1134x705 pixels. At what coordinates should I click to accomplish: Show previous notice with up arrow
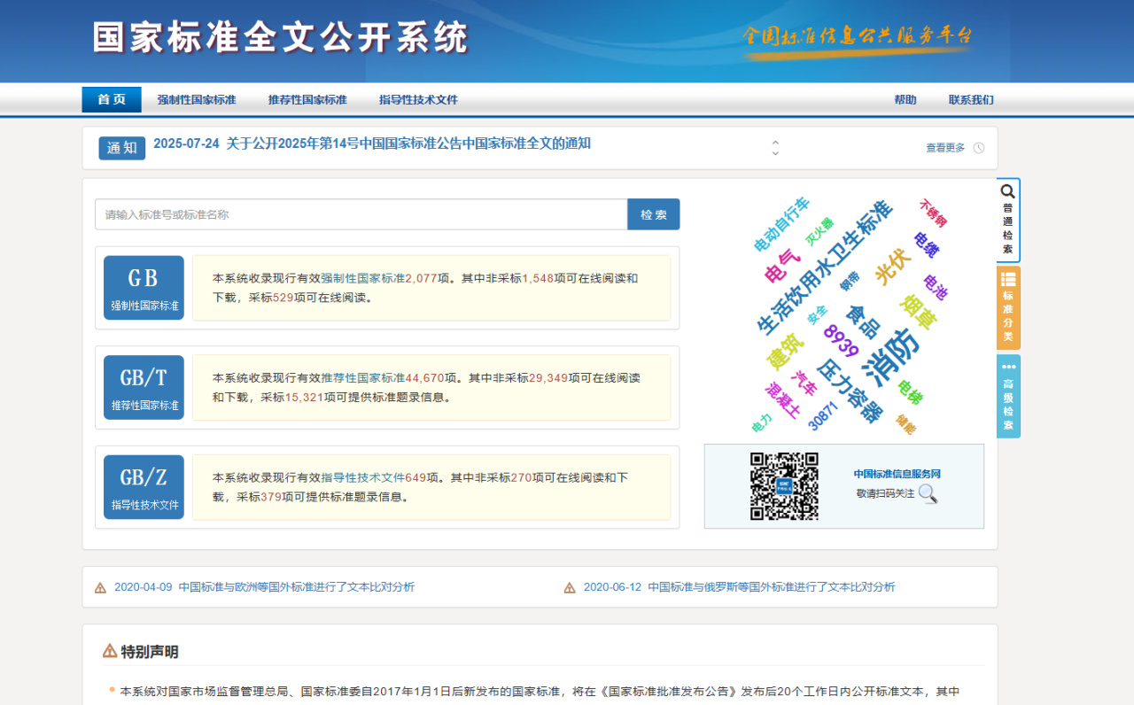775,143
